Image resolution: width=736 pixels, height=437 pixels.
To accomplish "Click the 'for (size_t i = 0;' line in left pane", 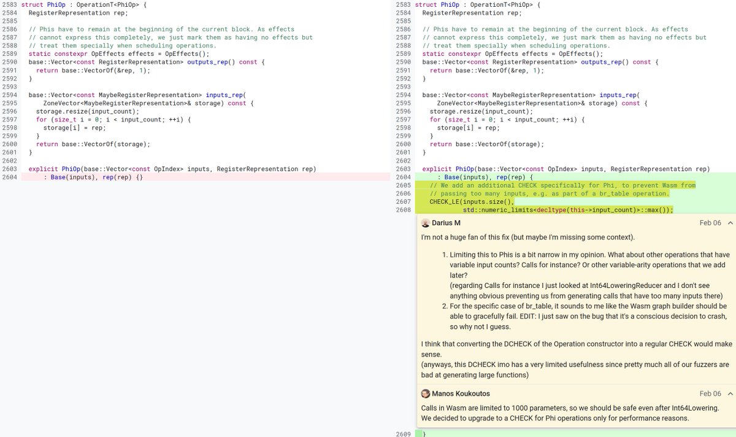I will click(x=113, y=119).
